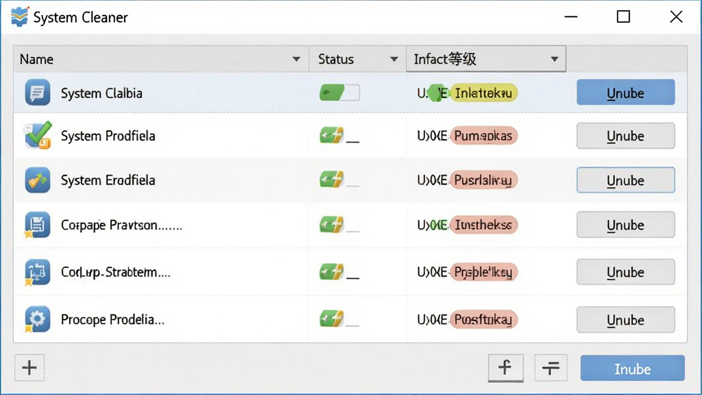This screenshot has width=702, height=395.
Task: Toggle the System Clalbia status switch
Action: point(339,93)
